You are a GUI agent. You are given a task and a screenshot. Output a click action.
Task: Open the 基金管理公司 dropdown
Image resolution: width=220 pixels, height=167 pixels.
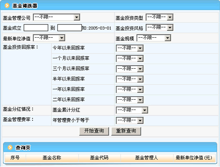[x=57, y=17]
